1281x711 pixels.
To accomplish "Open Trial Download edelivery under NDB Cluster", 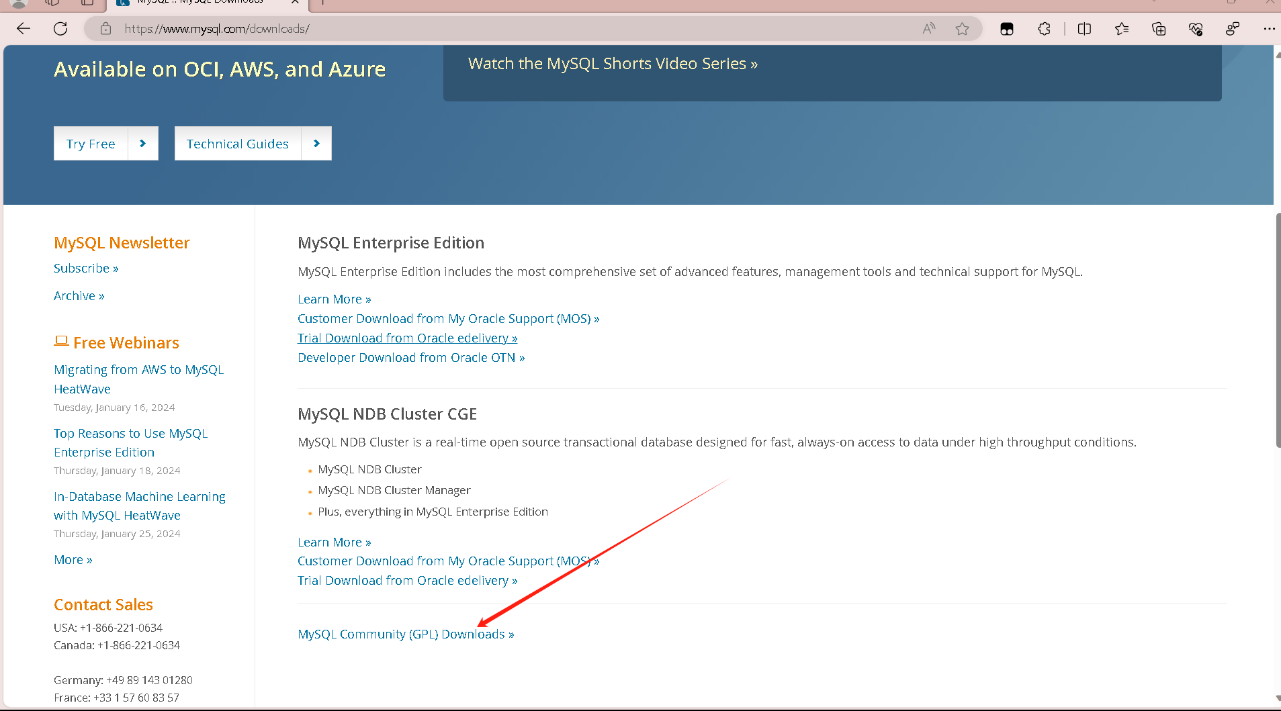I will pos(408,580).
